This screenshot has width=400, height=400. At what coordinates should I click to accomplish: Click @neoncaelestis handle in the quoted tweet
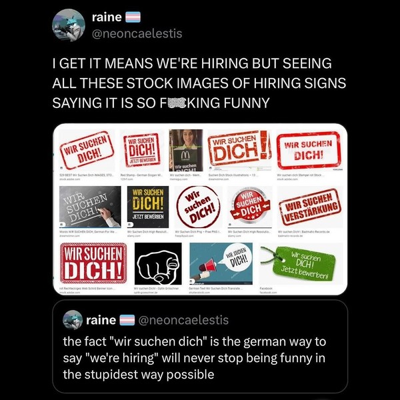183,321
